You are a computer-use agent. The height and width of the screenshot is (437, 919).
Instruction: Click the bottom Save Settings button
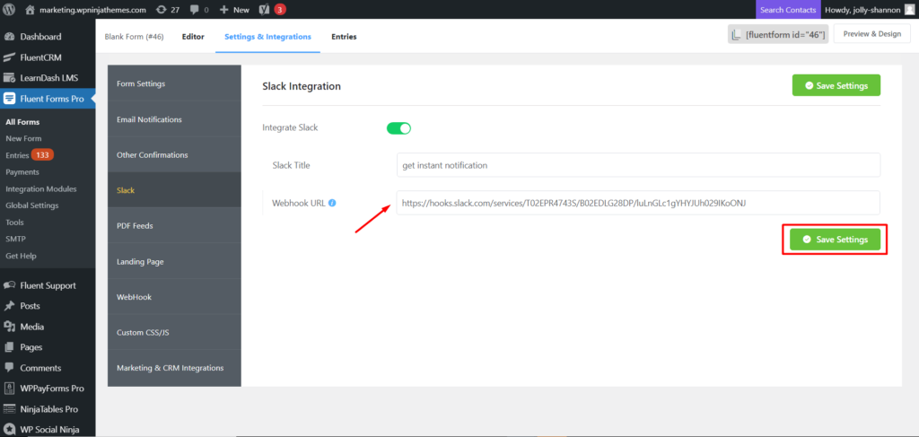pyautogui.click(x=835, y=240)
